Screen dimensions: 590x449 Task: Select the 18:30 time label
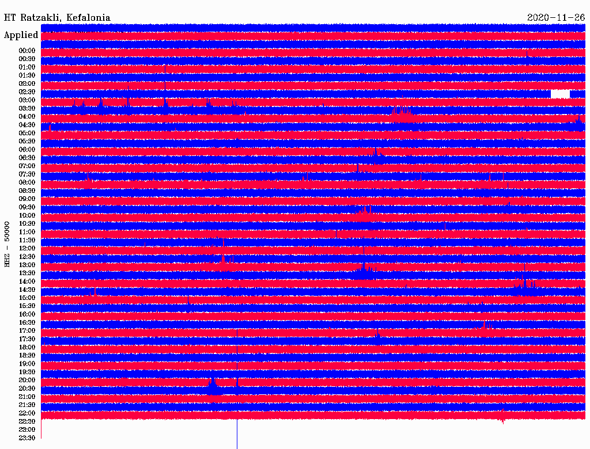pyautogui.click(x=27, y=355)
